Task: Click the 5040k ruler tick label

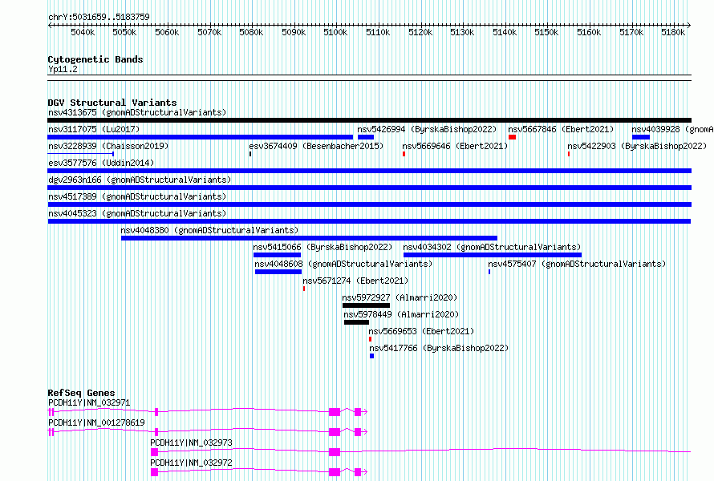Action: point(83,32)
